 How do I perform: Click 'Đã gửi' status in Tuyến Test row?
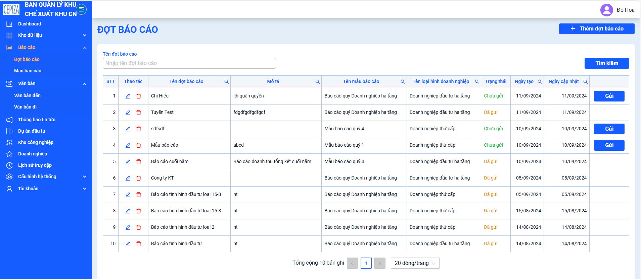(491, 112)
